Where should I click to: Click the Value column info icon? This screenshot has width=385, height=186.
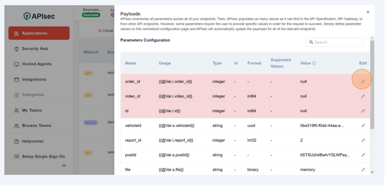coord(314,63)
